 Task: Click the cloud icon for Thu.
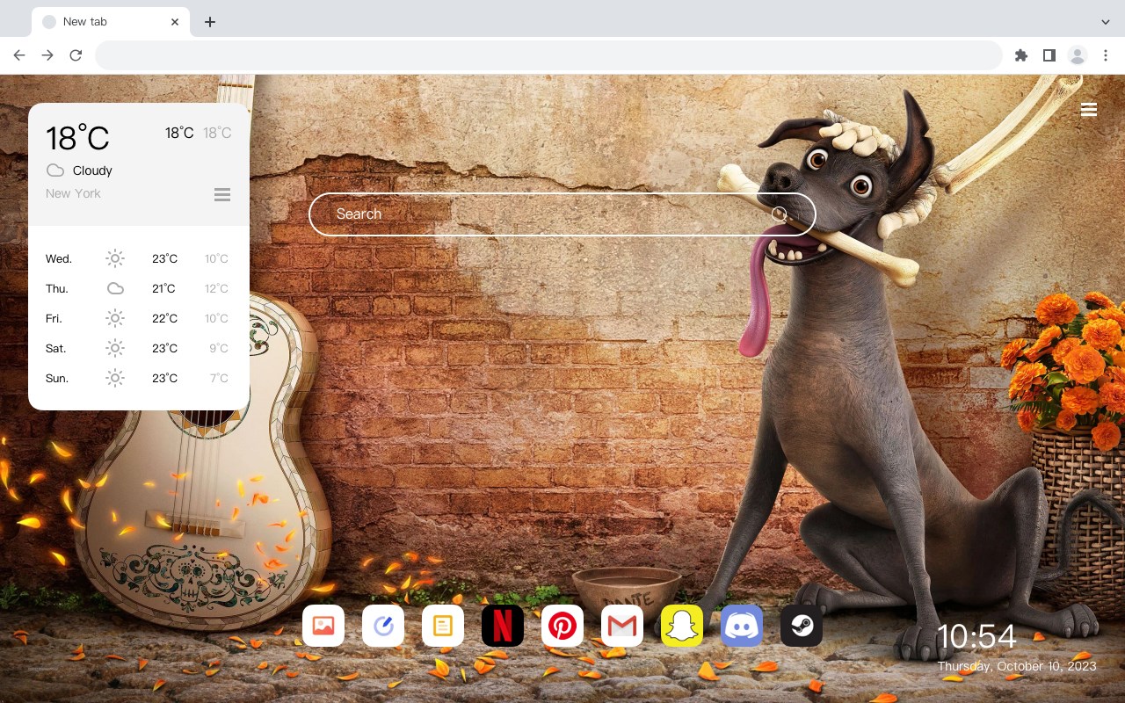[115, 288]
